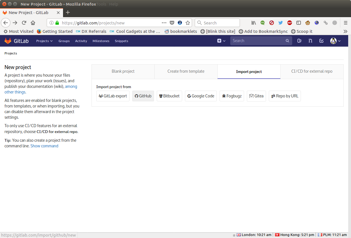Click the GitLab fox logo

click(8, 41)
